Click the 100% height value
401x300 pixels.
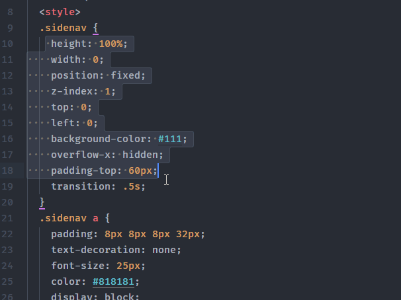tap(114, 44)
